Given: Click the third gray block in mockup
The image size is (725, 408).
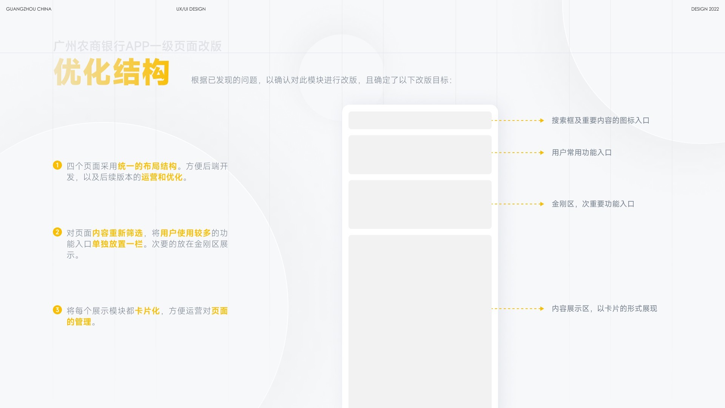Looking at the screenshot, I should (x=420, y=204).
